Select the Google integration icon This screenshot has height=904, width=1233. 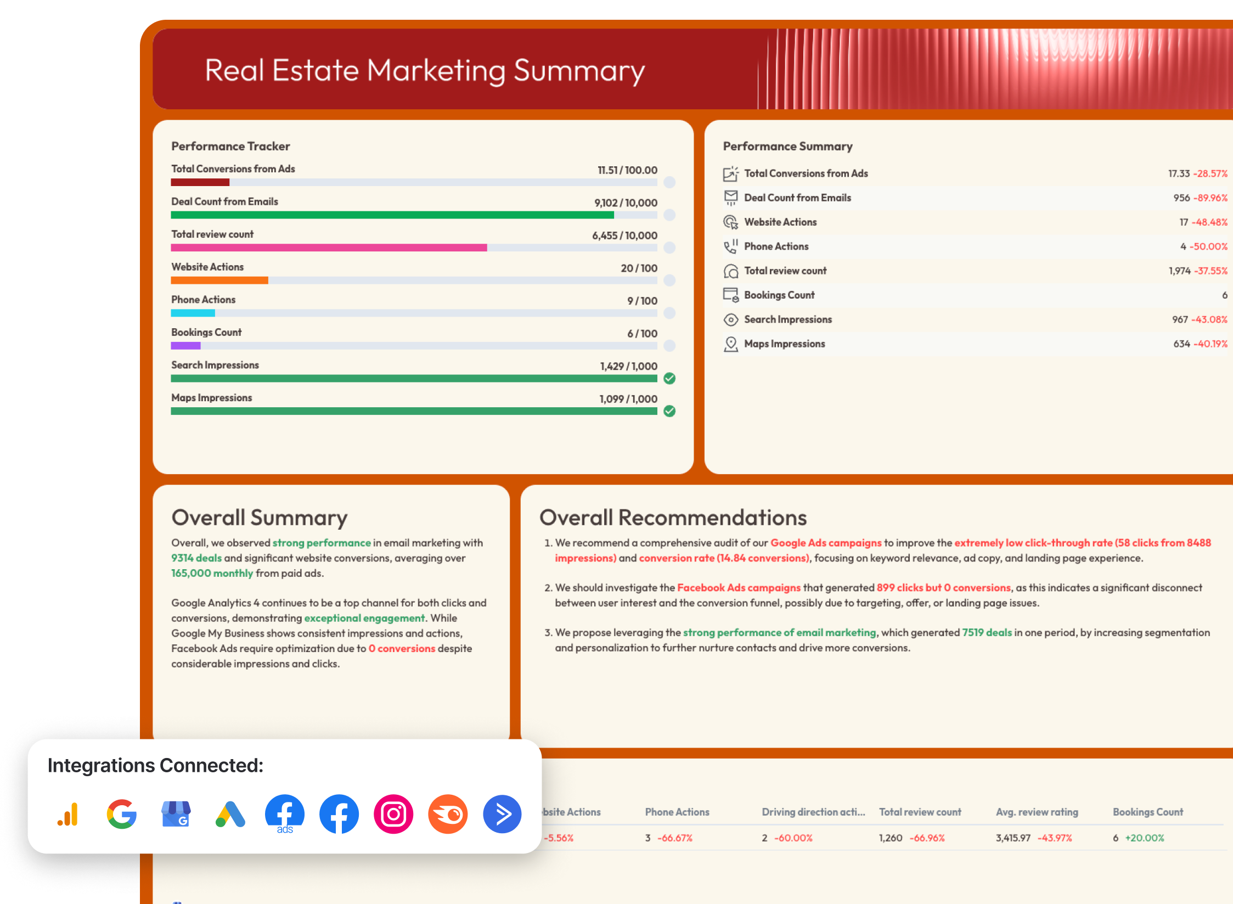[x=121, y=815]
